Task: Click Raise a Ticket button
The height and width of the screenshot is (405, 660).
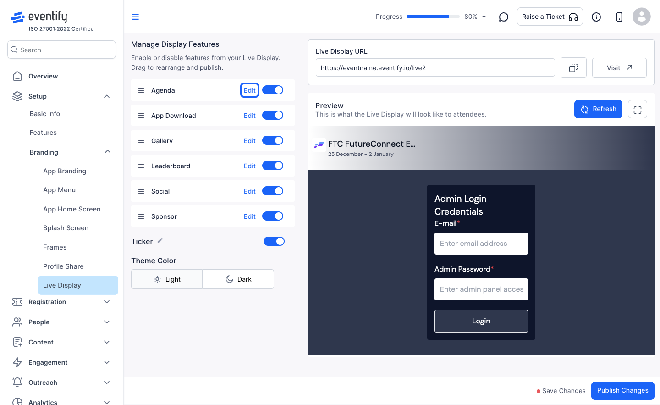Action: click(x=550, y=17)
